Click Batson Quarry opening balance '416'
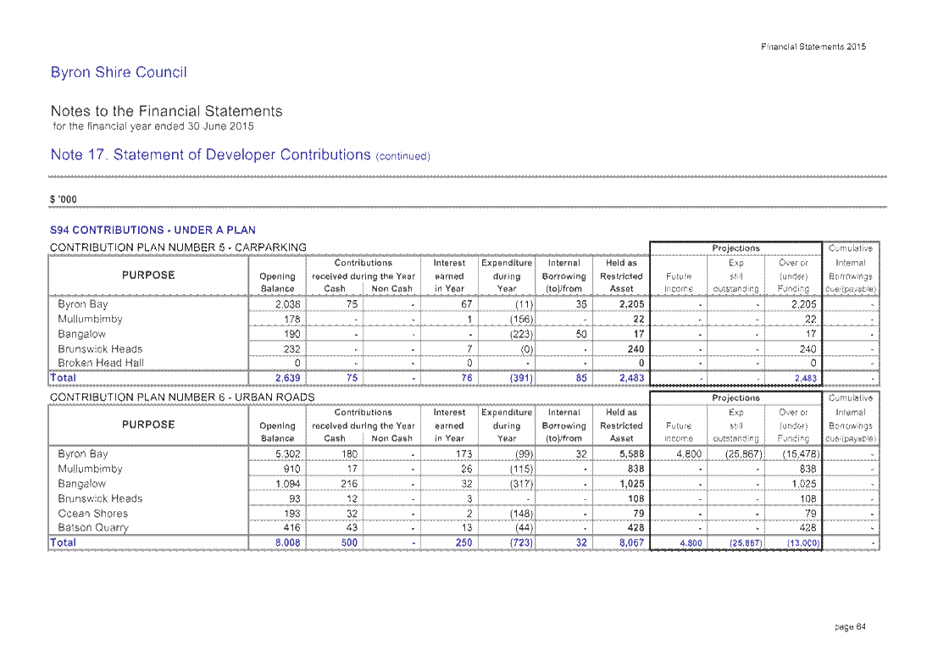Screen dimensions: 927x656 click(292, 528)
